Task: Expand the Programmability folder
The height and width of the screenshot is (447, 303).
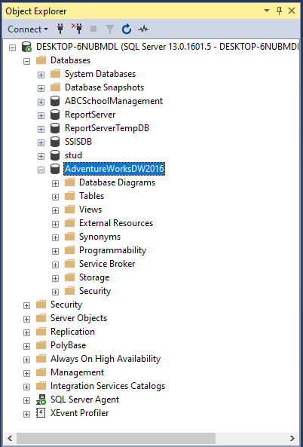Action: click(55, 251)
